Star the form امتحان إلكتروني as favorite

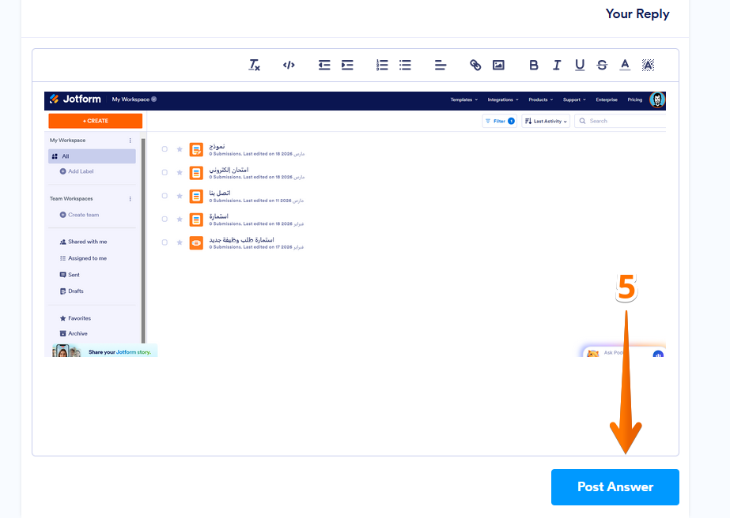click(180, 172)
